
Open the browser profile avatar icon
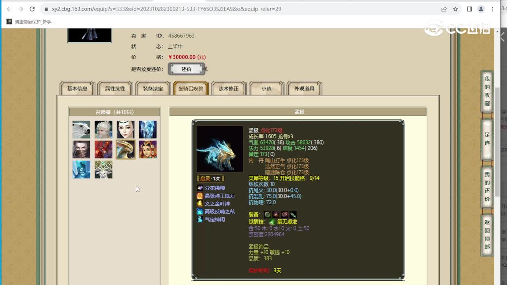point(481,9)
